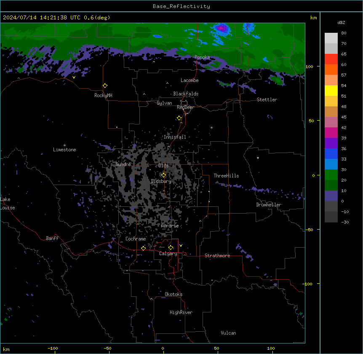363x354 pixels.
Task: Click the Base_Reflectivity title
Action: (181, 6)
